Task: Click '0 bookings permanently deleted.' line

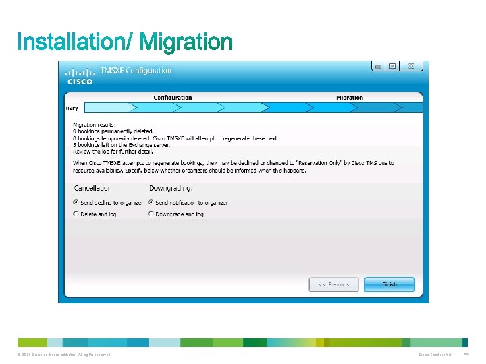Action: click(x=113, y=131)
